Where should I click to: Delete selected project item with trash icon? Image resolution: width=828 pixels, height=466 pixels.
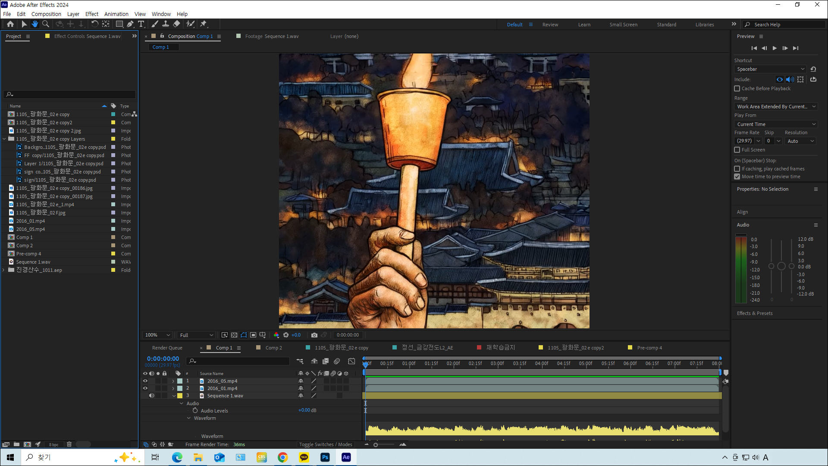coord(69,444)
